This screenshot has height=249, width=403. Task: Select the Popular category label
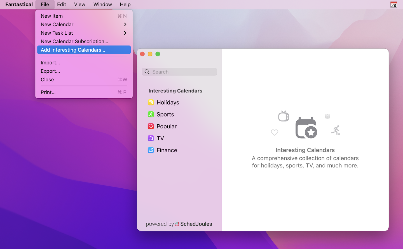(167, 126)
